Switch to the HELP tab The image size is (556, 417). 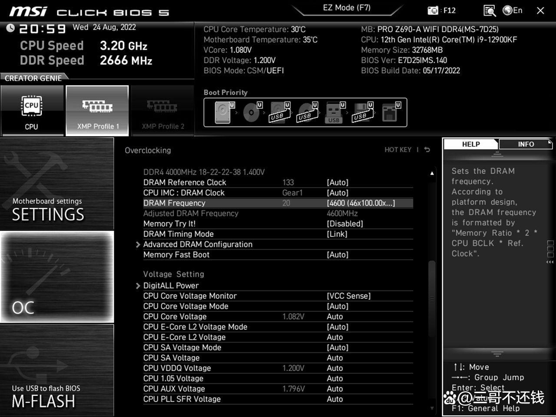(471, 144)
